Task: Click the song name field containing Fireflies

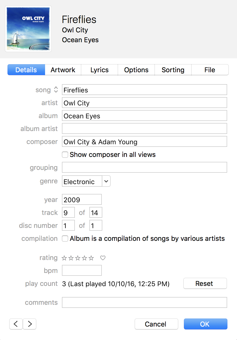Action: (145, 90)
